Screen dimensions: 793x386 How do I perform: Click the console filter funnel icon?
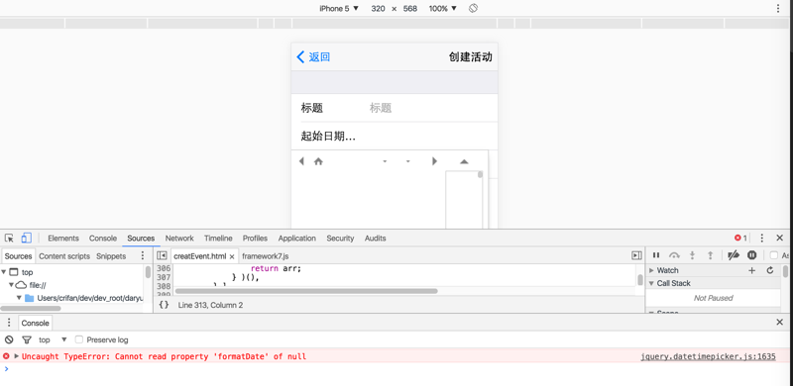pyautogui.click(x=27, y=339)
